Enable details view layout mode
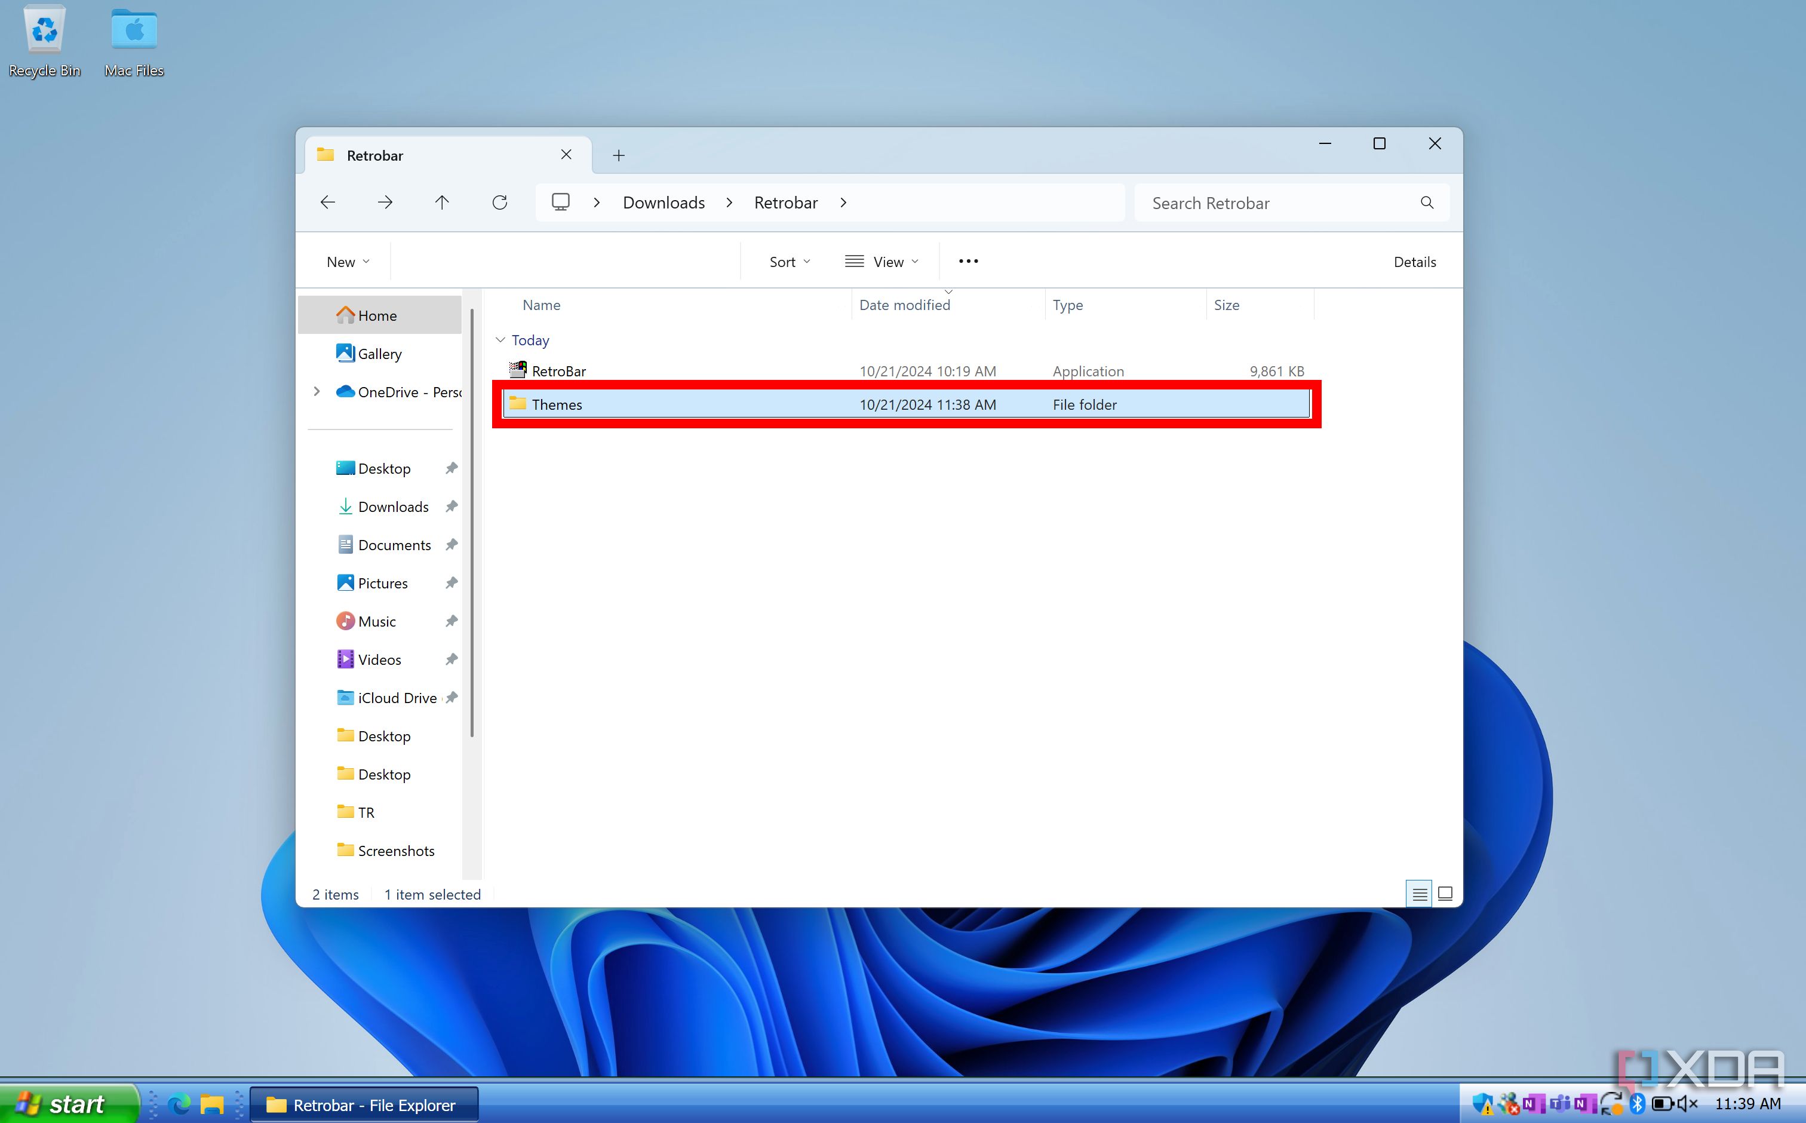 coord(1419,894)
